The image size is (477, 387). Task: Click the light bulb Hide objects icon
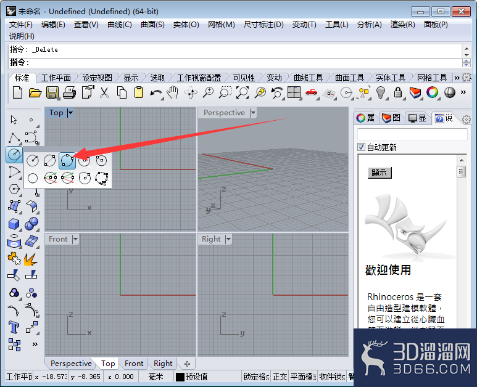tap(381, 92)
